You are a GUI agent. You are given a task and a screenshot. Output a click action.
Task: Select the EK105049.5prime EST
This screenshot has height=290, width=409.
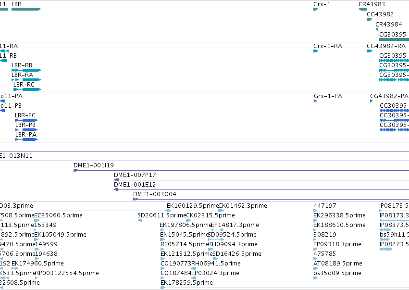[37, 240]
